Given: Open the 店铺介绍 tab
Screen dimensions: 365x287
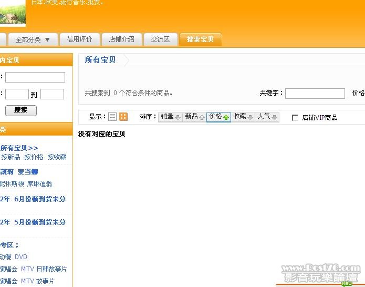Looking at the screenshot, I should pyautogui.click(x=122, y=39).
